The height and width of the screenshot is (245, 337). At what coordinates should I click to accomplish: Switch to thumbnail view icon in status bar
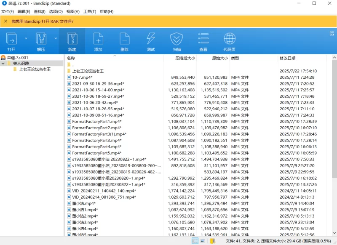tap(203, 241)
